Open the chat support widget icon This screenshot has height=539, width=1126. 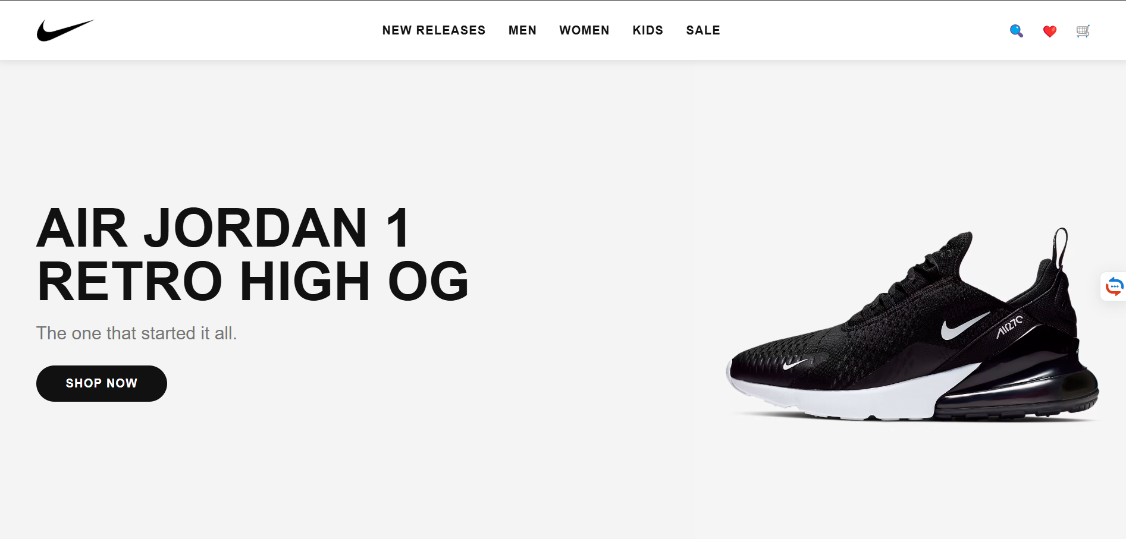(1114, 286)
